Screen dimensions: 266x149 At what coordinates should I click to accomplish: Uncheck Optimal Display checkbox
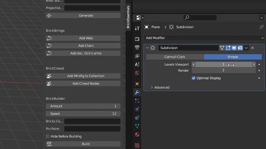(193, 78)
